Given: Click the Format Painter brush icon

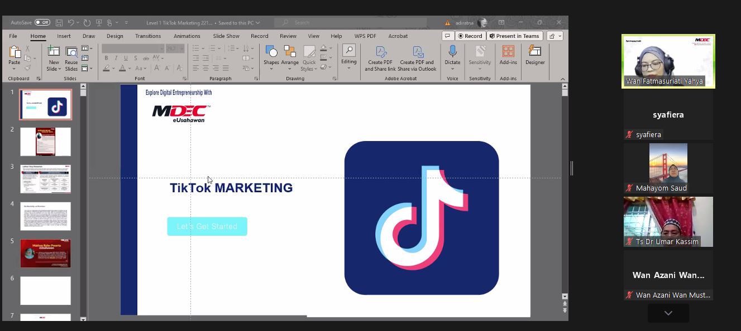Looking at the screenshot, I should tap(27, 68).
